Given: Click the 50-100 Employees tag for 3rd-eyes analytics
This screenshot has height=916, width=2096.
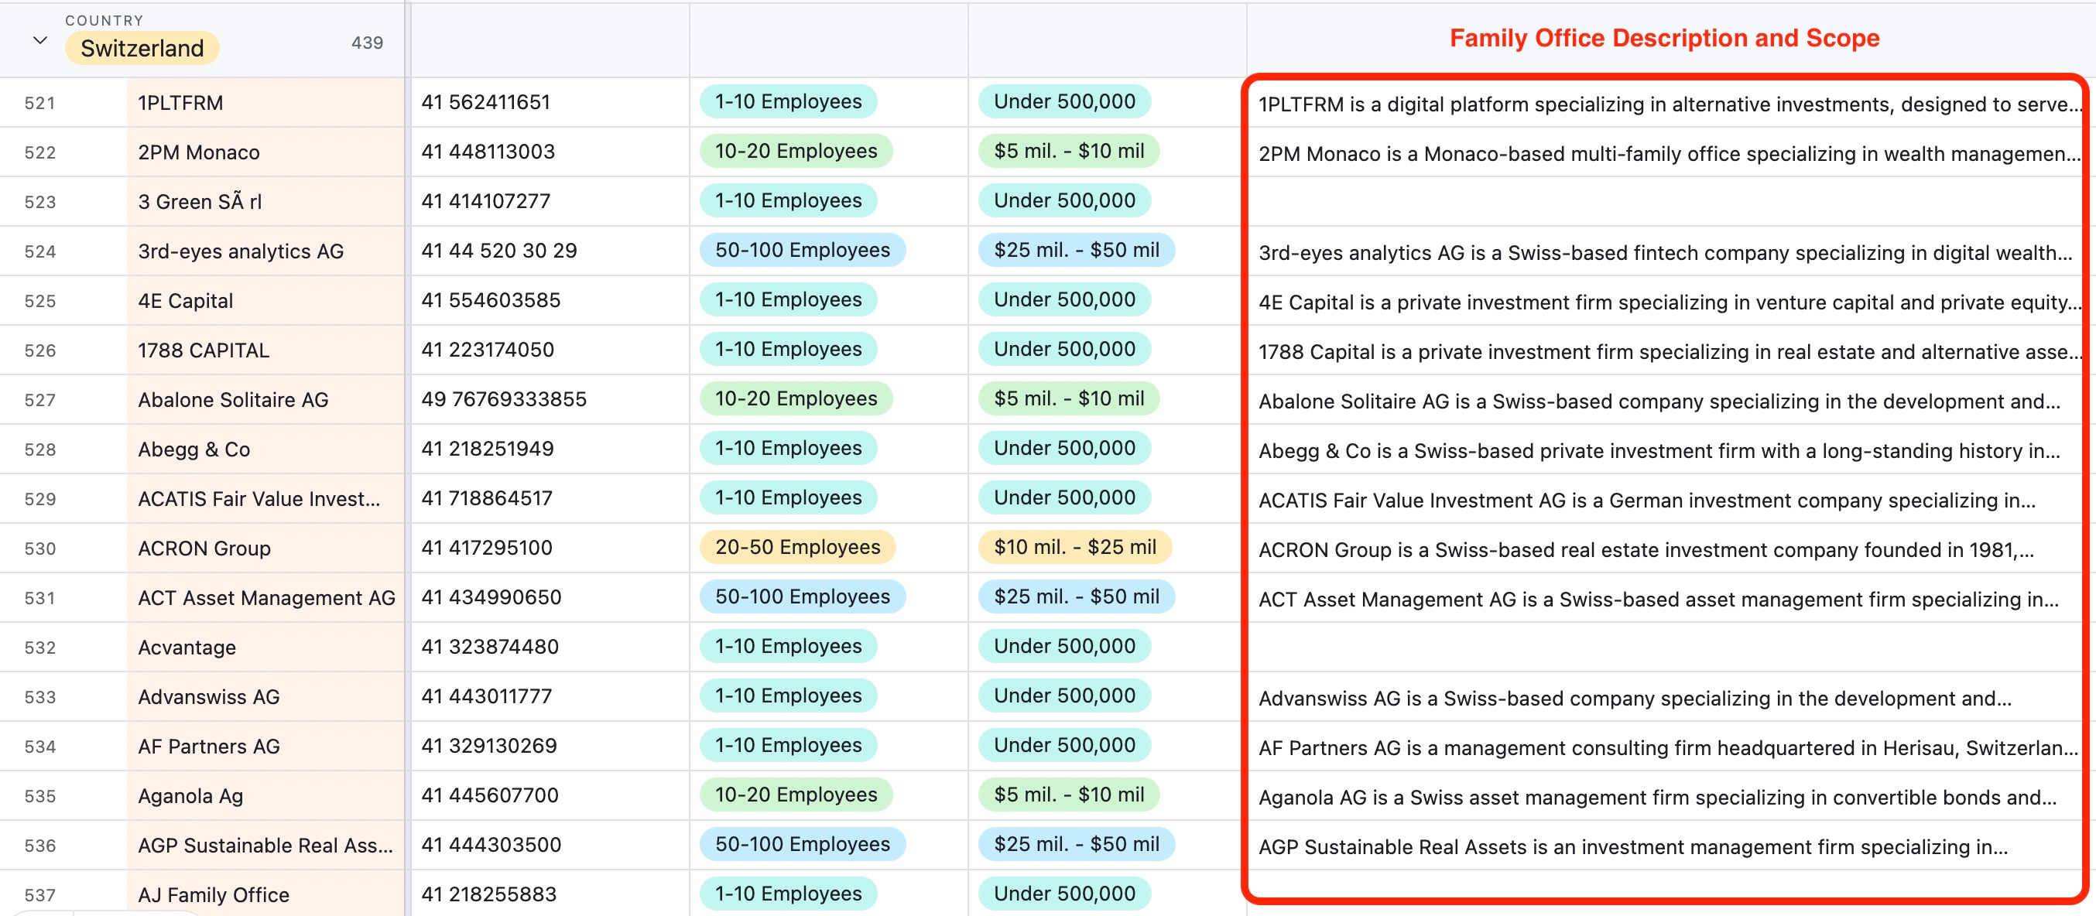Looking at the screenshot, I should point(801,251).
